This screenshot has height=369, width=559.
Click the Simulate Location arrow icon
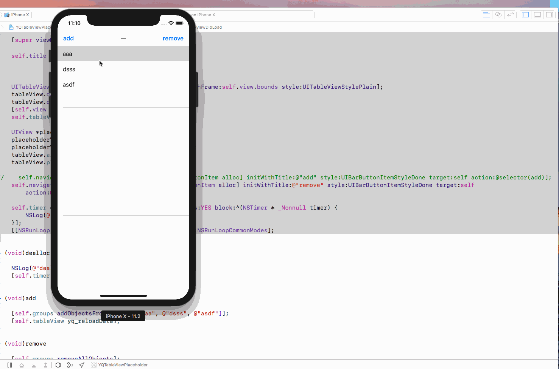(81, 365)
